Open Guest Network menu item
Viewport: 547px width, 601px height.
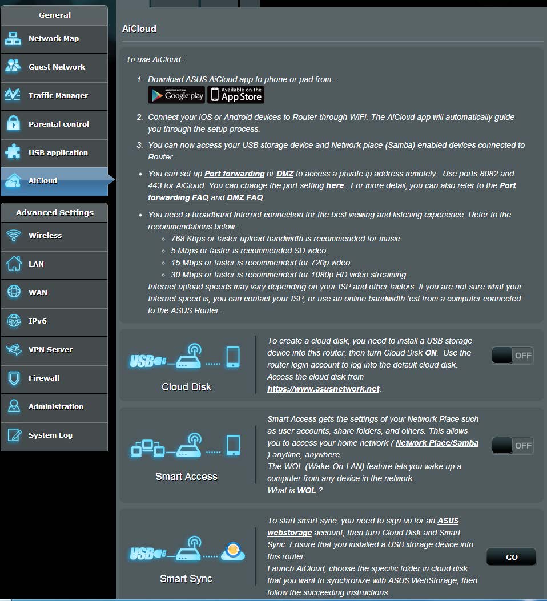tap(54, 67)
